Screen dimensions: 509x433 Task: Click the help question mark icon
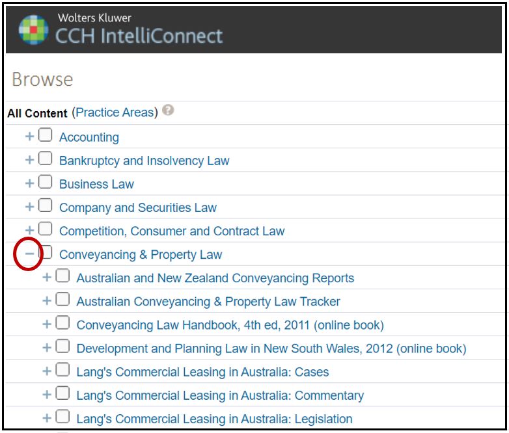pyautogui.click(x=168, y=111)
